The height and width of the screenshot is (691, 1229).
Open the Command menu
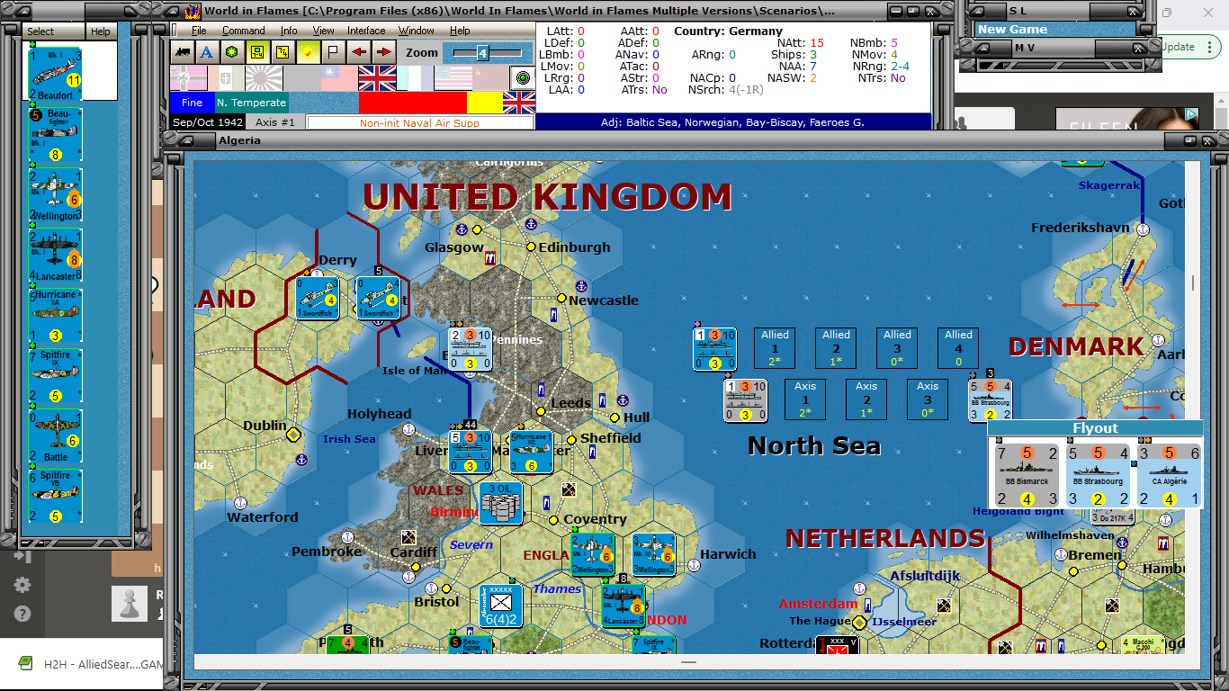click(x=244, y=31)
